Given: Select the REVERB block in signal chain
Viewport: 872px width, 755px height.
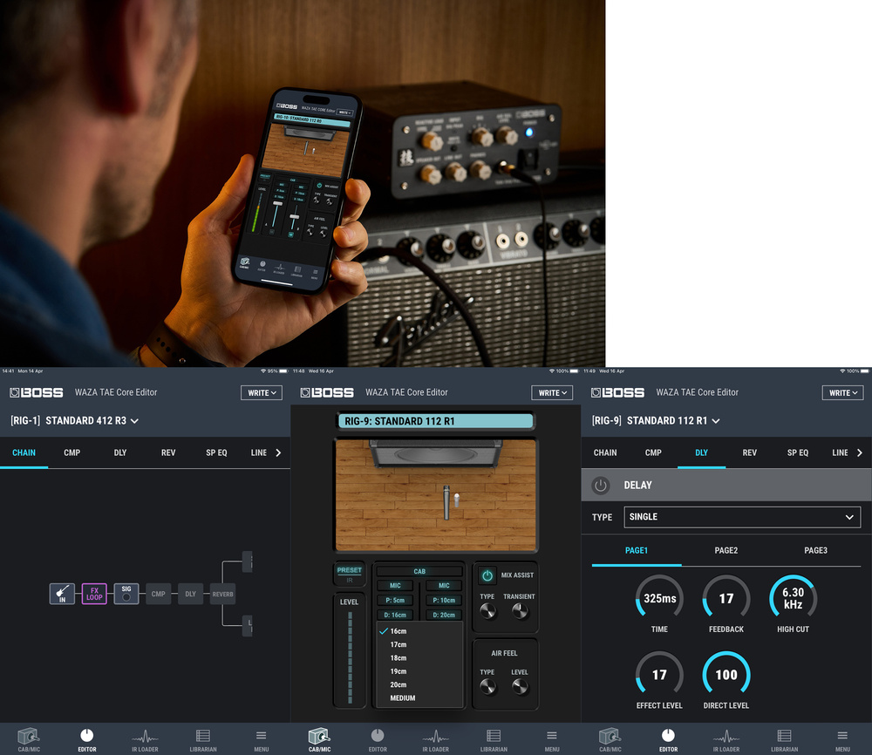Looking at the screenshot, I should coord(222,594).
